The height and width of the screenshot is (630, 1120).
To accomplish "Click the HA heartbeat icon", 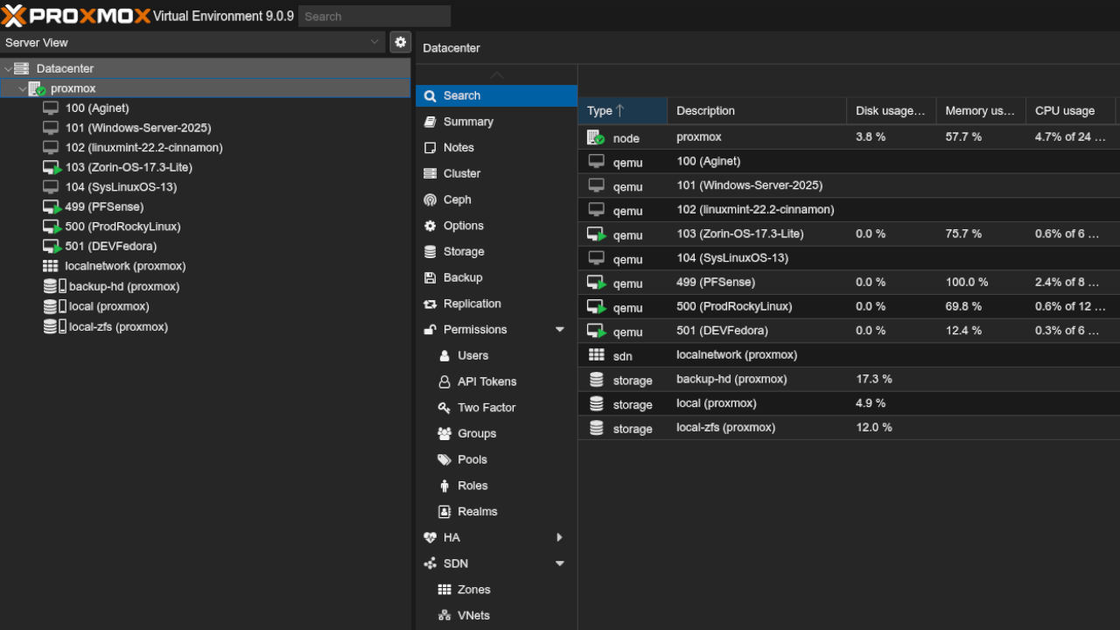I will [x=430, y=537].
